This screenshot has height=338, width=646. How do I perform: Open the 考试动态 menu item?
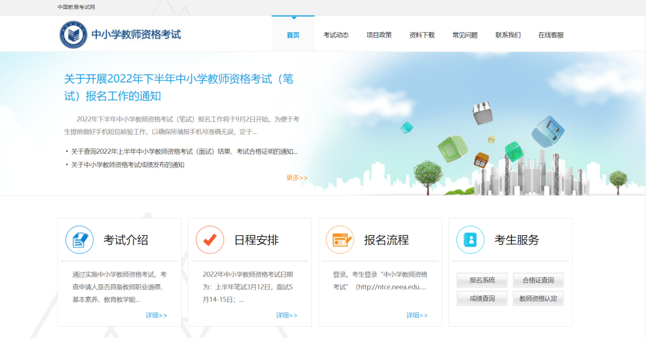point(336,35)
